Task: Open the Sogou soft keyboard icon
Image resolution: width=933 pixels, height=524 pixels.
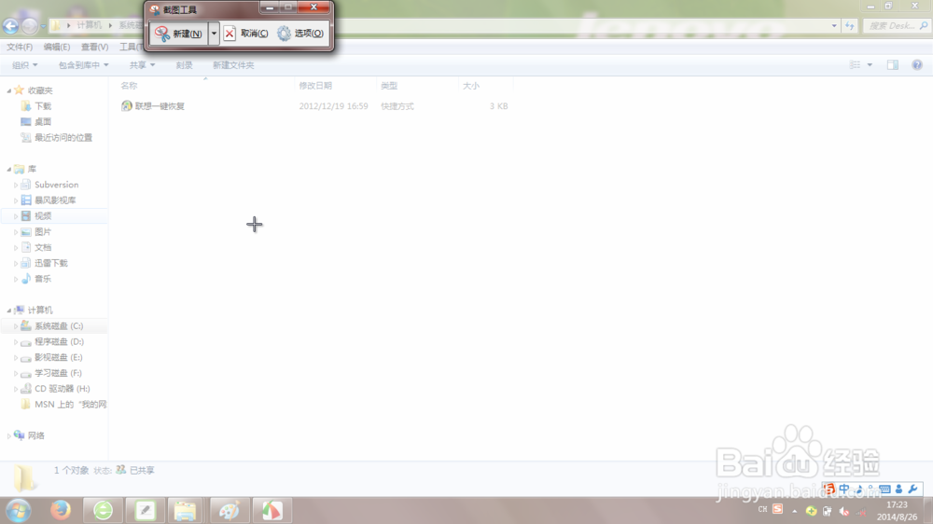Action: click(x=884, y=489)
